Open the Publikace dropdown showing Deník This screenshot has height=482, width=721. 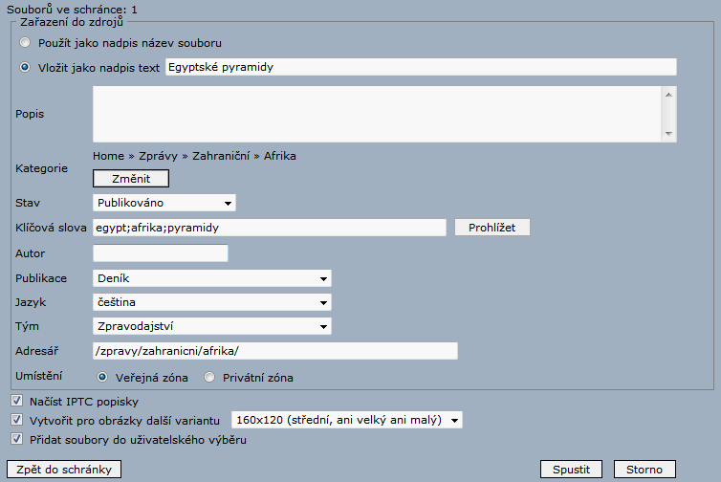point(212,278)
